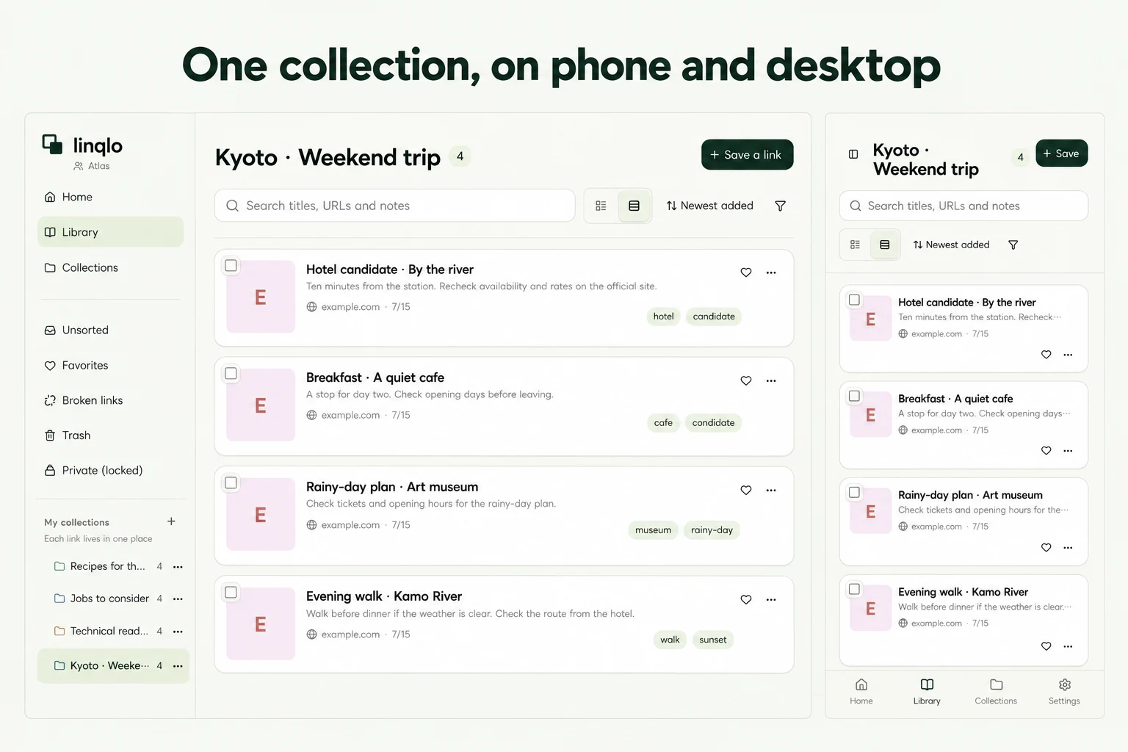Click the phone Save button
Screen dimensions: 1128x752
click(1062, 153)
